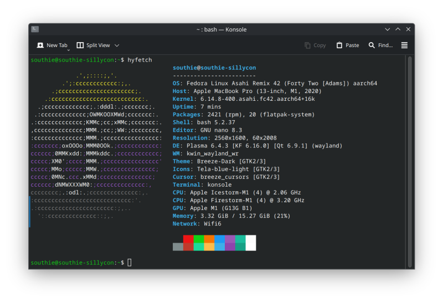Click the 'Editor: GNU nano 8.3' line

[207, 130]
